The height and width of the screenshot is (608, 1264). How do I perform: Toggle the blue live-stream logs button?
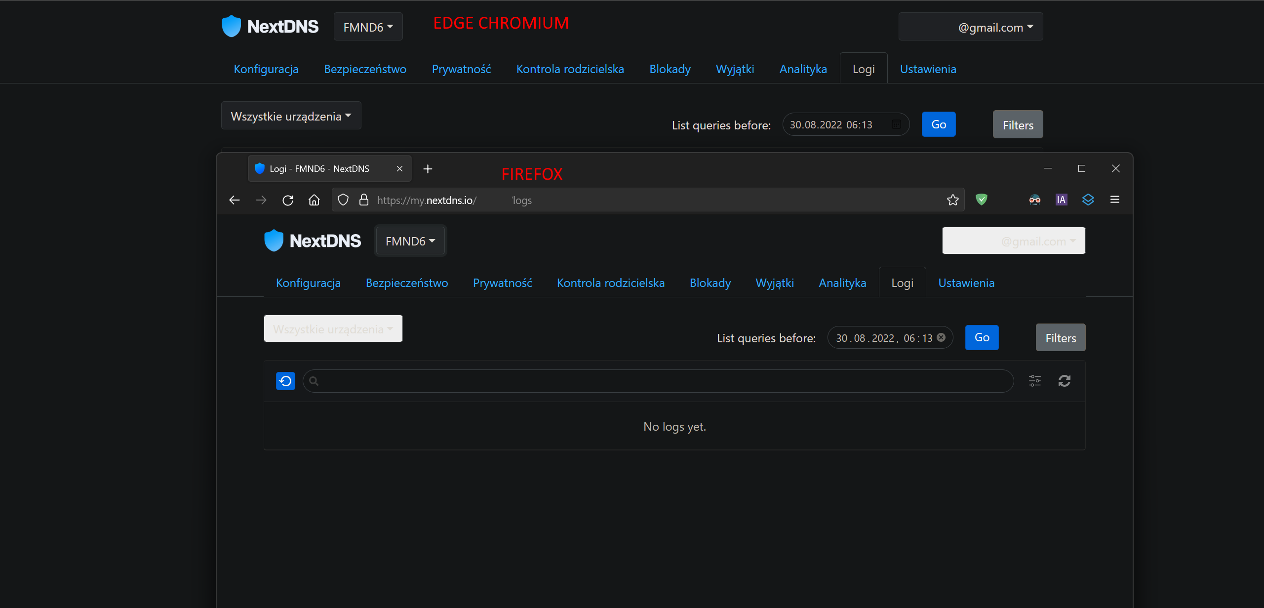click(285, 381)
